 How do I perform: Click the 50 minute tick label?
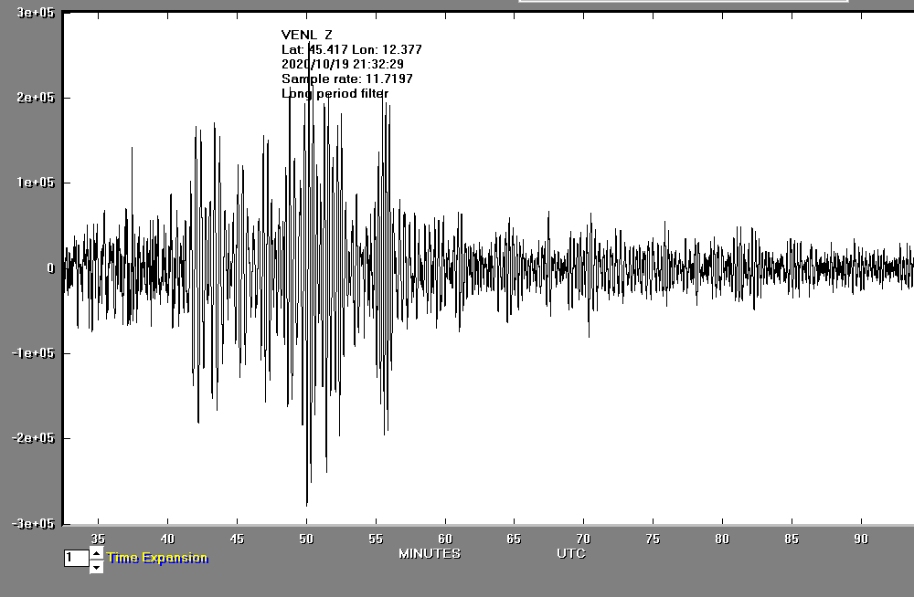click(x=306, y=539)
